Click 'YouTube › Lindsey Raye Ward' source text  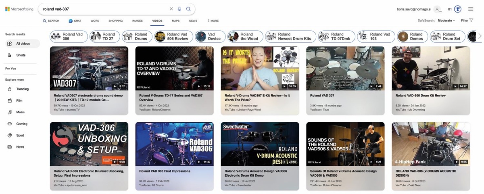pyautogui.click(x=242, y=110)
